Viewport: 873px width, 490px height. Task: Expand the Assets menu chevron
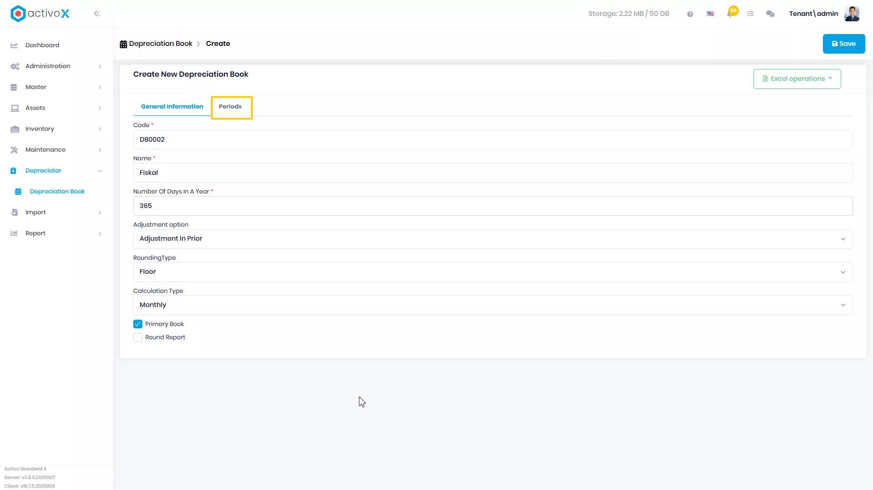point(100,109)
